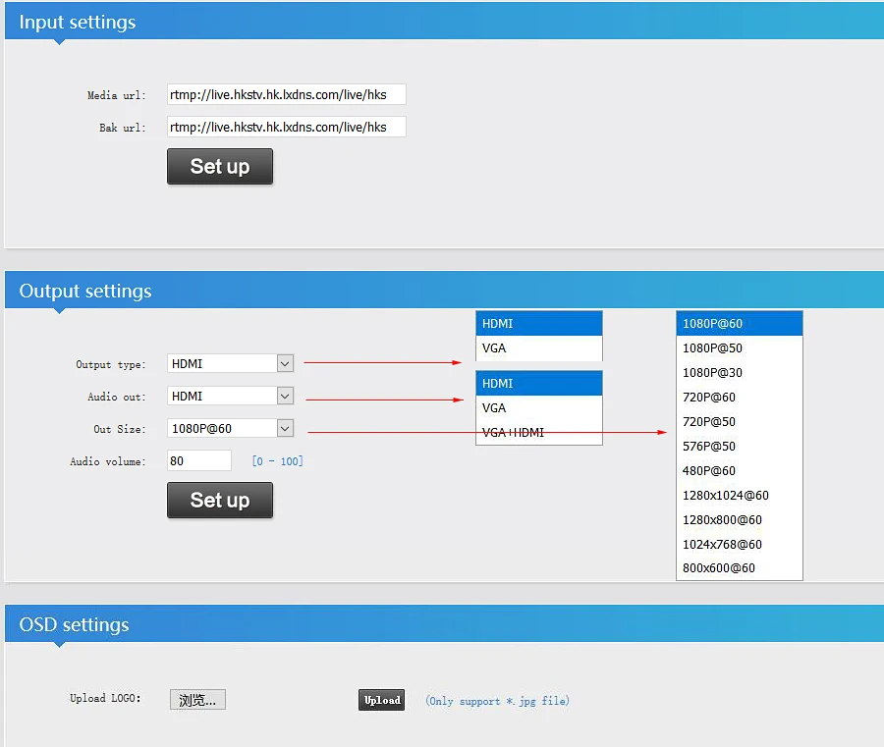The image size is (884, 747).
Task: Choose 1280x1024@60 in size list
Action: 739,495
